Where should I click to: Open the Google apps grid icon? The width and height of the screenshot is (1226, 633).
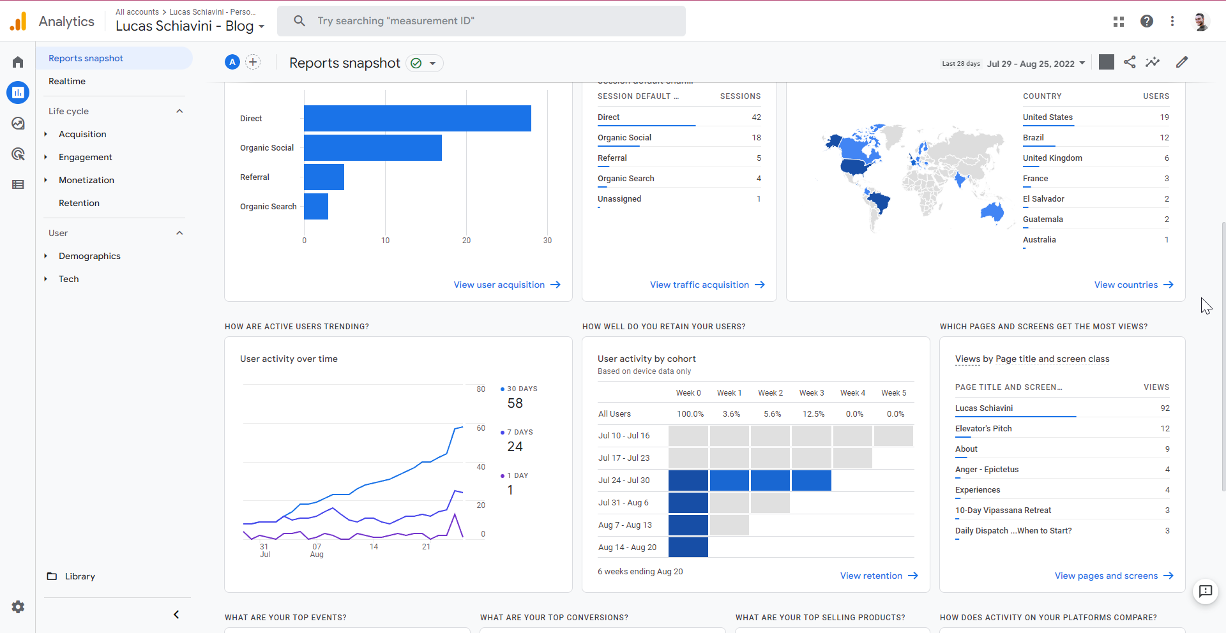pos(1118,21)
